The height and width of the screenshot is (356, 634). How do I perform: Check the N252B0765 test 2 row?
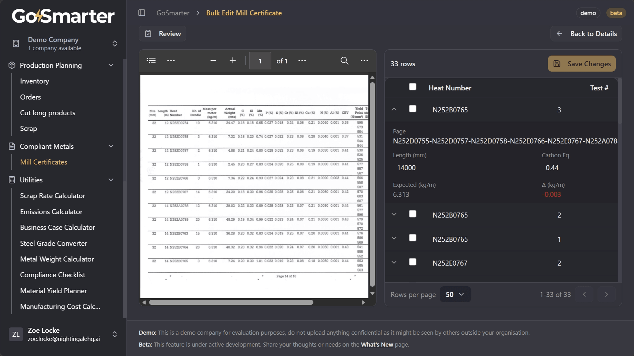click(x=413, y=214)
